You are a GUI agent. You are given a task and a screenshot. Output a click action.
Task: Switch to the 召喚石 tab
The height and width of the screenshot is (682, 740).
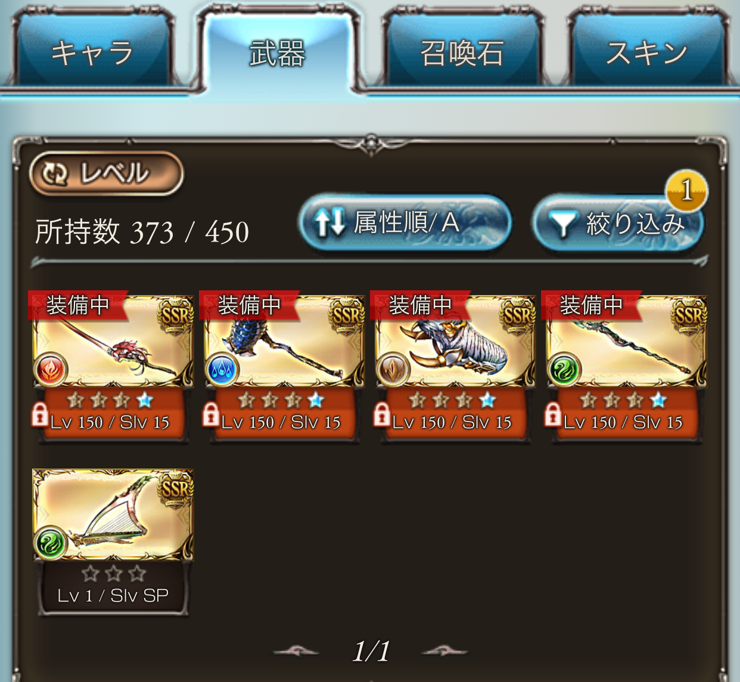pos(462,52)
